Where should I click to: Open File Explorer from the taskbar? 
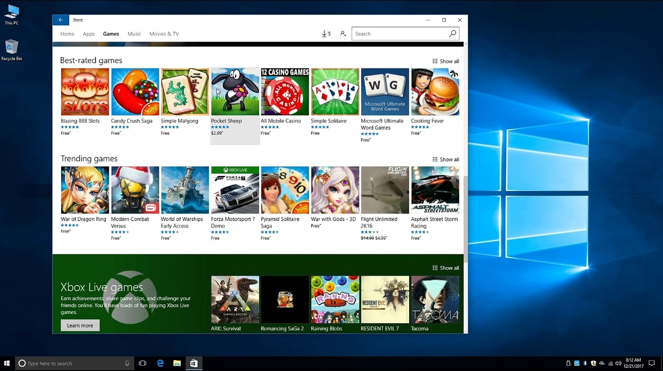(x=177, y=363)
